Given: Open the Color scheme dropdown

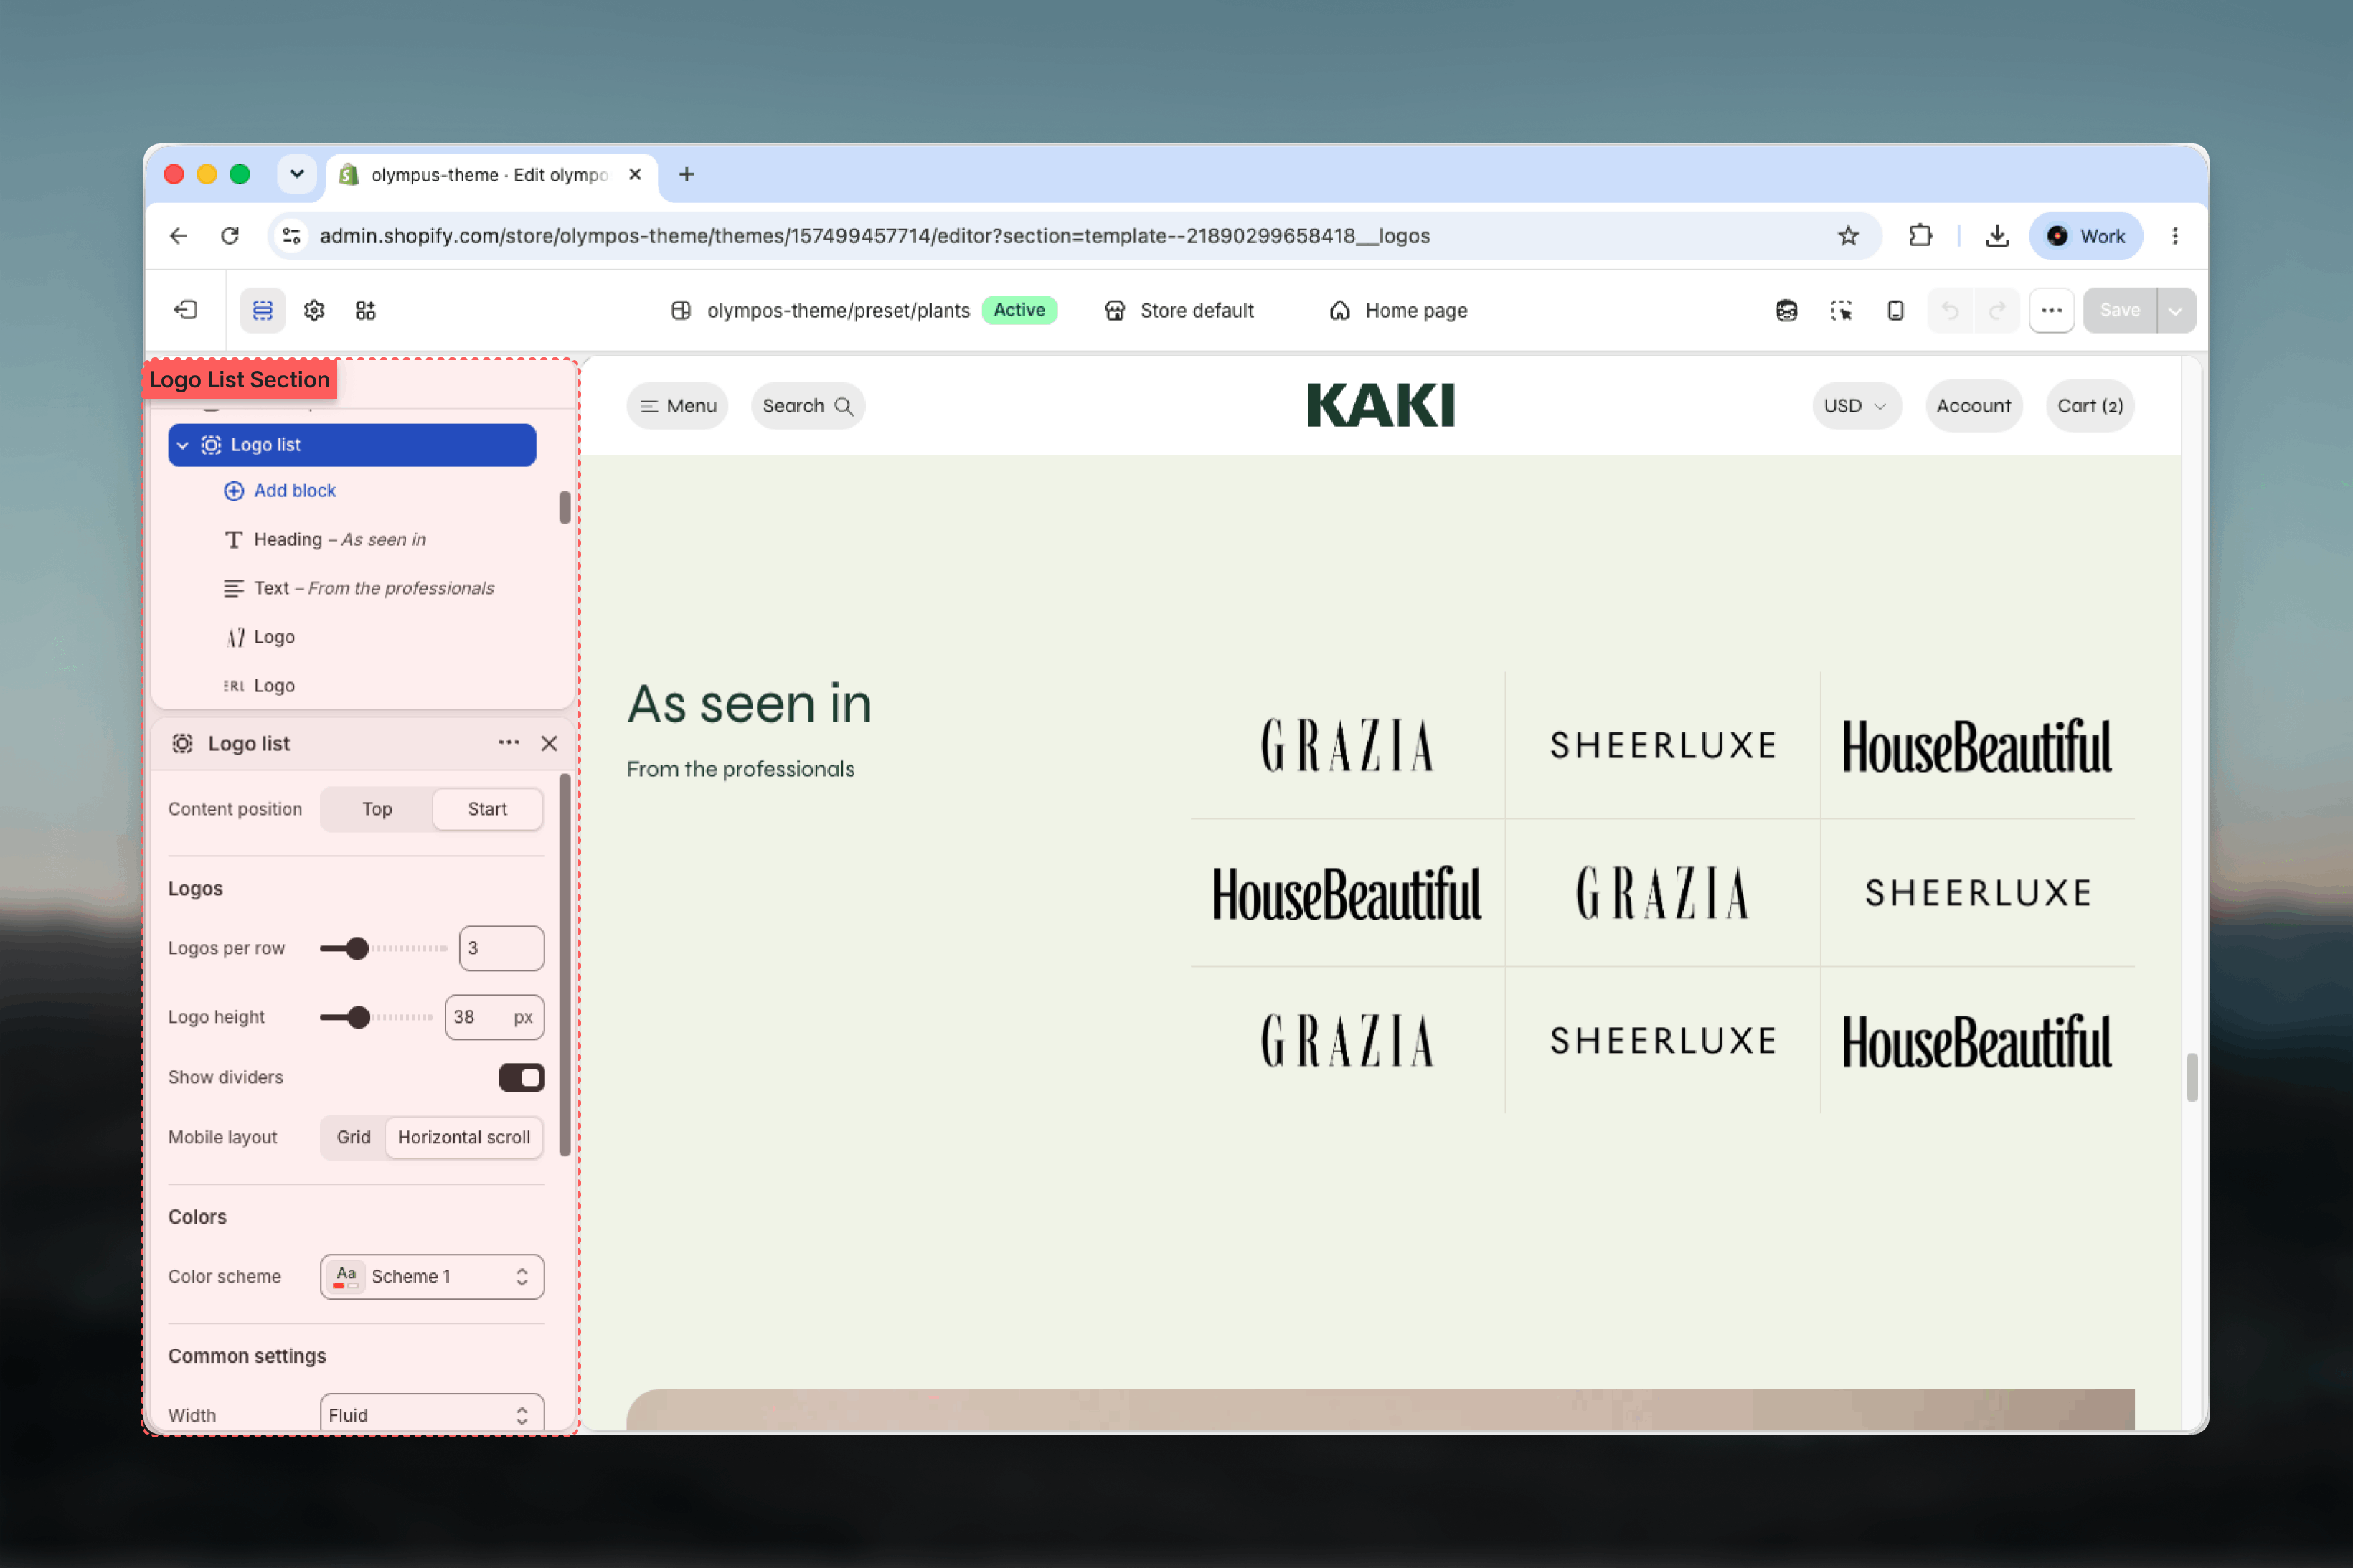Looking at the screenshot, I should pyautogui.click(x=432, y=1276).
